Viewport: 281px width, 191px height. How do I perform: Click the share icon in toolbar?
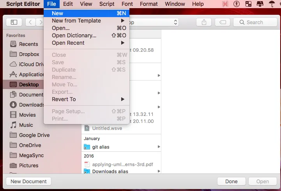click(x=204, y=22)
